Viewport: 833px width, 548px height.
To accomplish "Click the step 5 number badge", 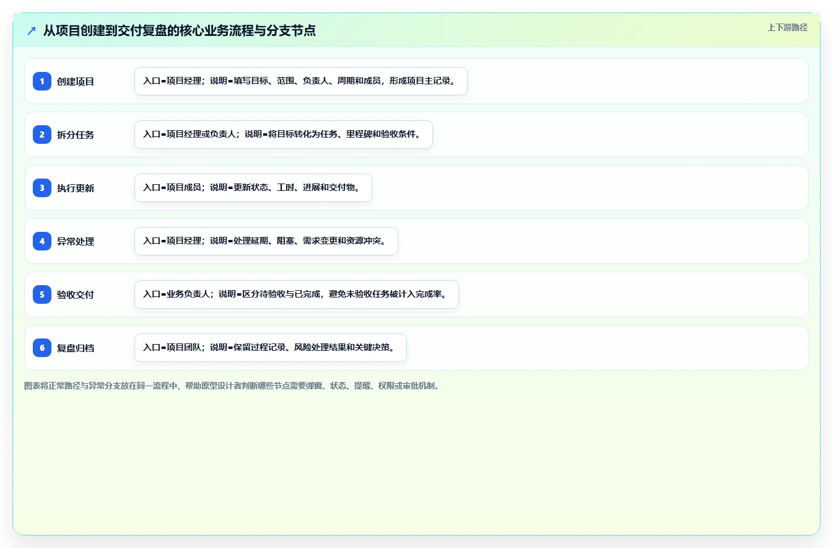I will coord(42,294).
